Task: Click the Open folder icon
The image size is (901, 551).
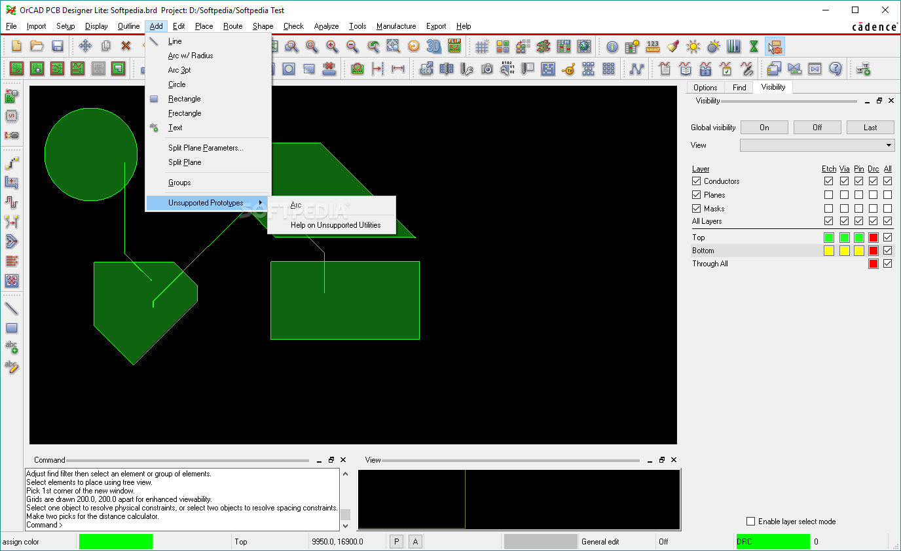Action: (x=37, y=46)
